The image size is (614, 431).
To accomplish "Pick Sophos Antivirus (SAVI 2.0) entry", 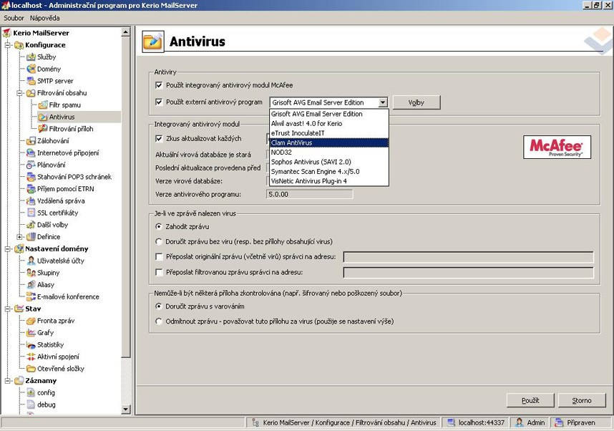I will point(329,162).
